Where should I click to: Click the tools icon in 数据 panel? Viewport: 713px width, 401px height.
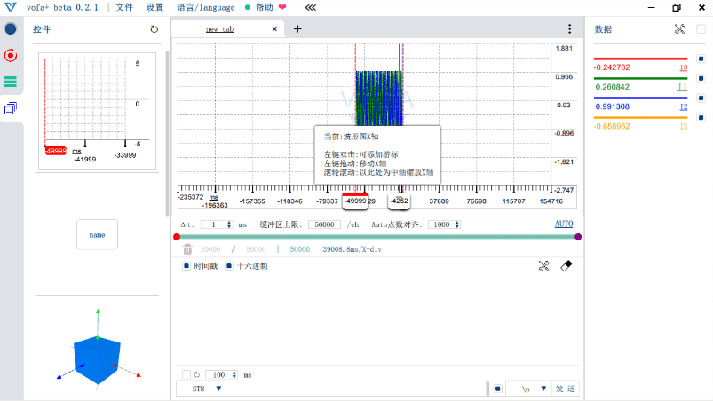[x=680, y=29]
